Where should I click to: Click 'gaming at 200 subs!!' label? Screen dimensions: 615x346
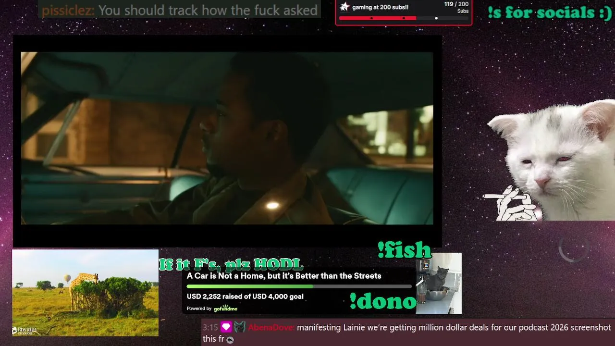380,7
